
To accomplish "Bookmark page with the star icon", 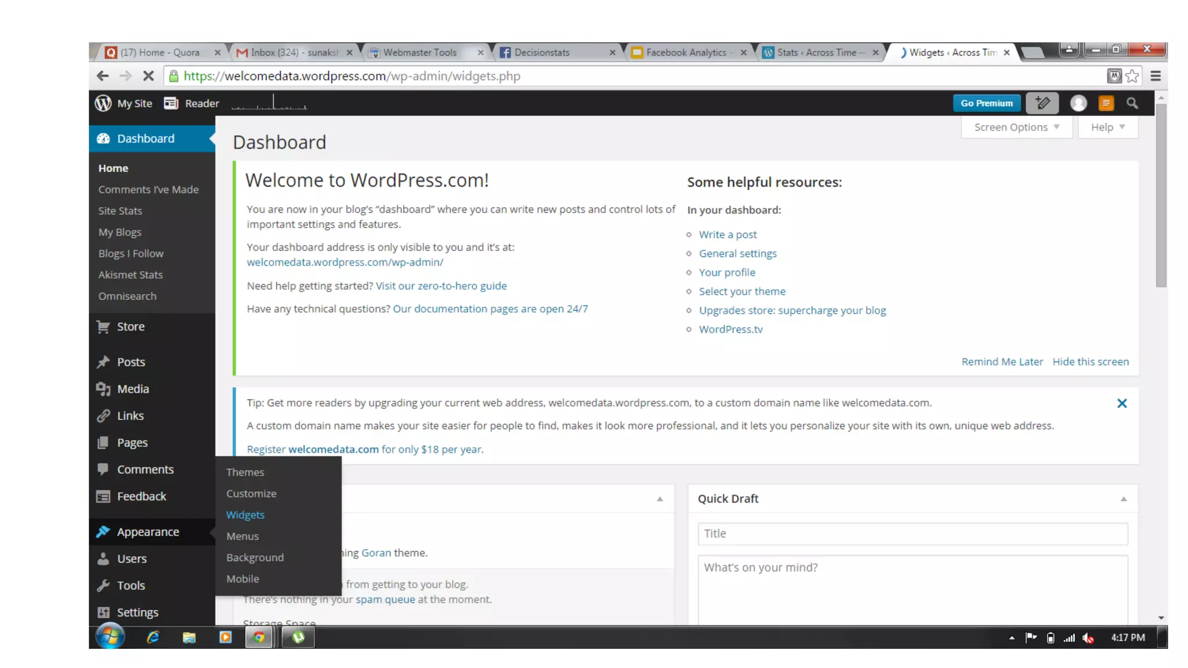I will tap(1132, 76).
